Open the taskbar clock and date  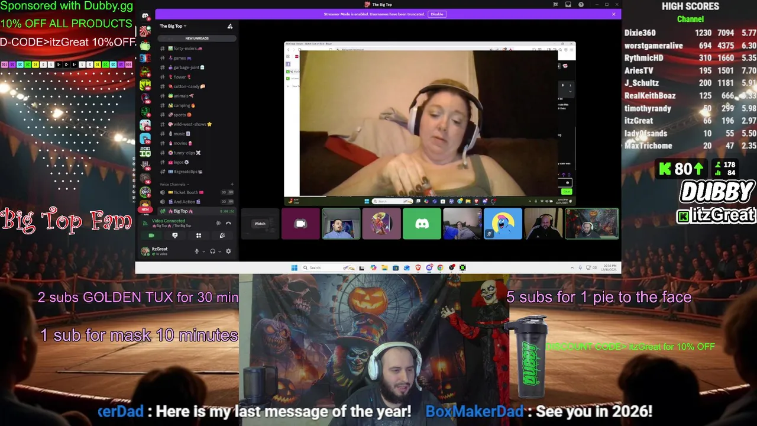click(610, 267)
